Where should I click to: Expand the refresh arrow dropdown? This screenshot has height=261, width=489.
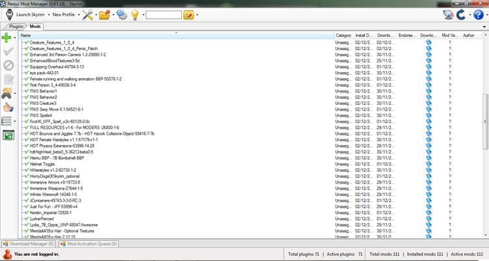469,14
